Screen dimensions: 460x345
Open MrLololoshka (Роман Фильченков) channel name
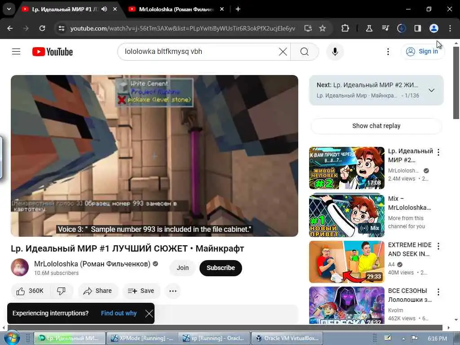tap(92, 264)
